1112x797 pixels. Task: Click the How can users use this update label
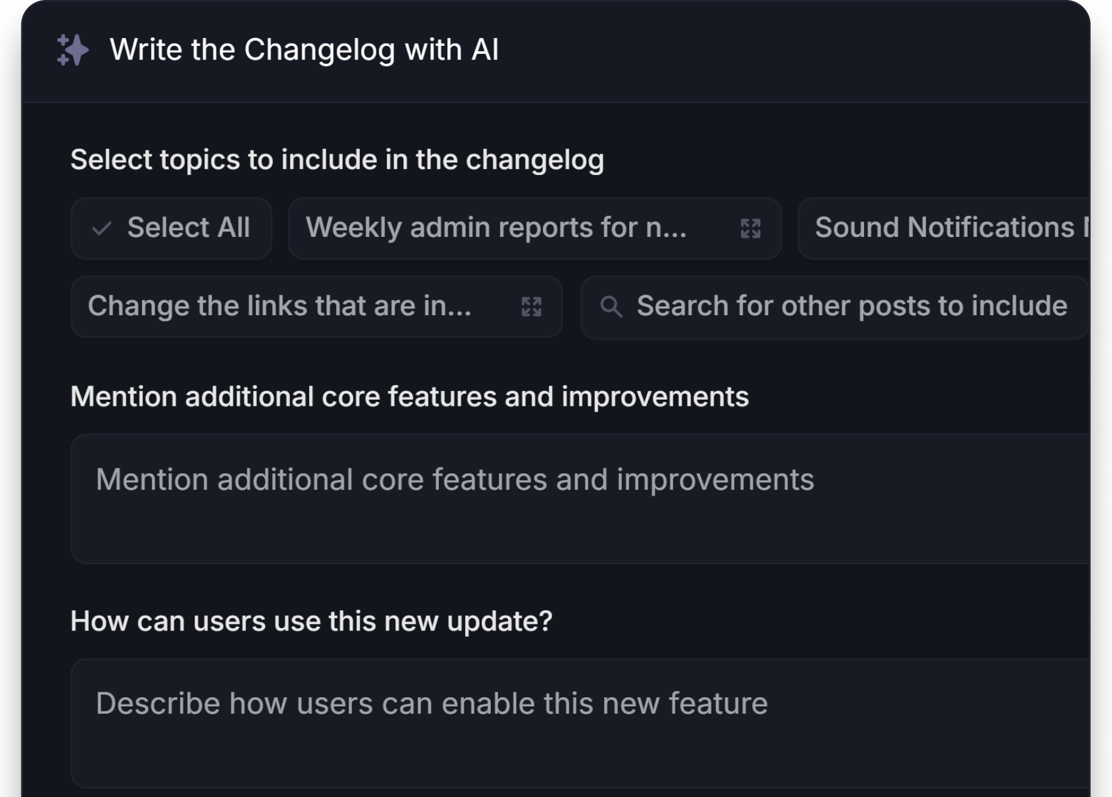tap(312, 621)
